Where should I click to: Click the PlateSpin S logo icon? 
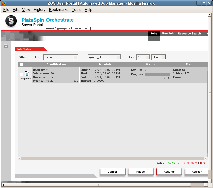(x=11, y=21)
